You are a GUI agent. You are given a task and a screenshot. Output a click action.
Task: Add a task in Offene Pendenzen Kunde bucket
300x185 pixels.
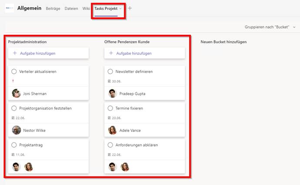click(x=145, y=53)
